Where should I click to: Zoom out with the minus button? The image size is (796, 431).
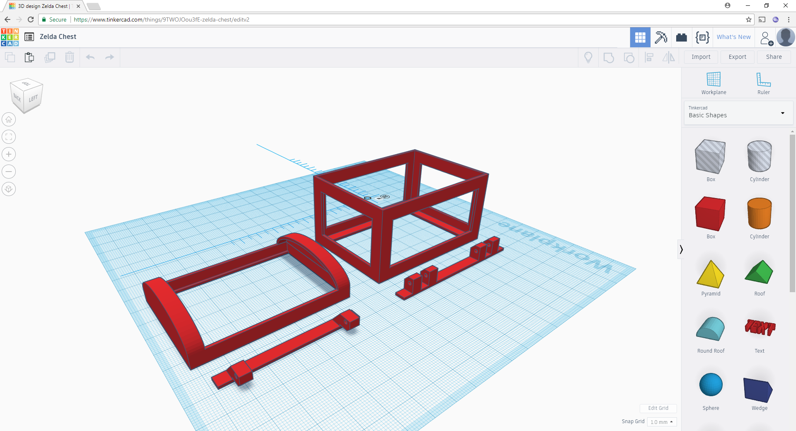point(9,172)
